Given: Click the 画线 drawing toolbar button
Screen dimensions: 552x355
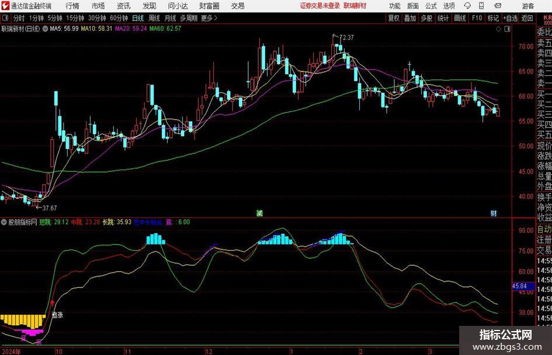Looking at the screenshot, I should click(x=460, y=18).
